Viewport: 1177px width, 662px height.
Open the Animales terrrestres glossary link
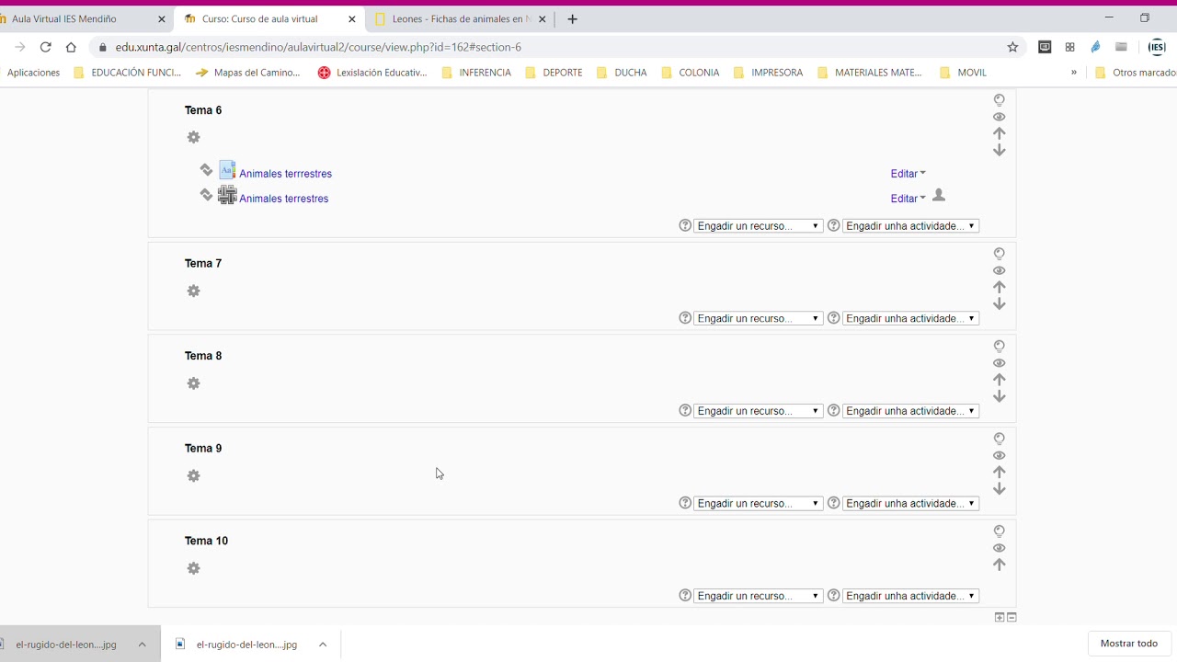tap(285, 174)
